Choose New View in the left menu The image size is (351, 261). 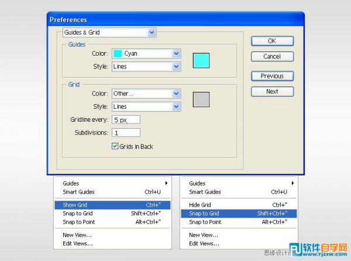(112, 235)
